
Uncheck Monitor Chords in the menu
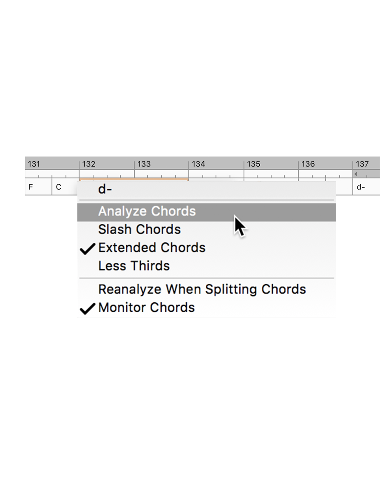[146, 308]
